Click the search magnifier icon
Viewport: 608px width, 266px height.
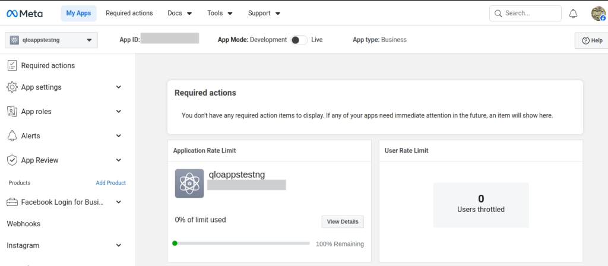[x=498, y=14]
